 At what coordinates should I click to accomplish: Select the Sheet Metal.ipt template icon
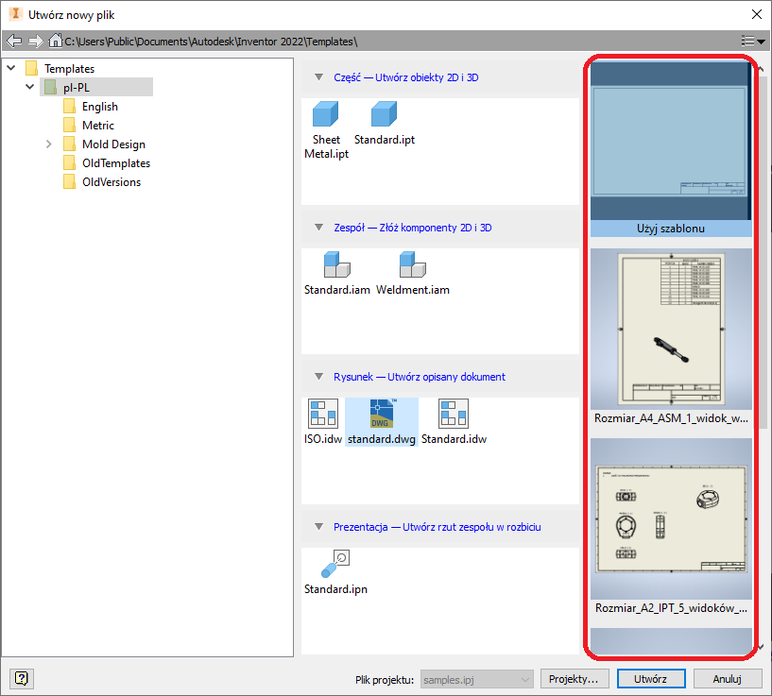click(x=326, y=115)
